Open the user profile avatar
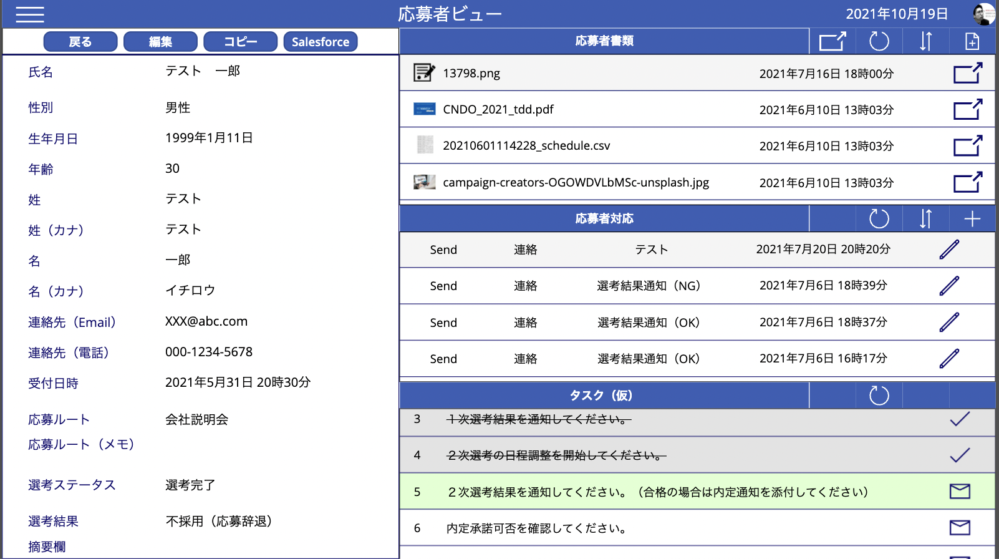Viewport: 999px width, 559px height. coord(983,14)
